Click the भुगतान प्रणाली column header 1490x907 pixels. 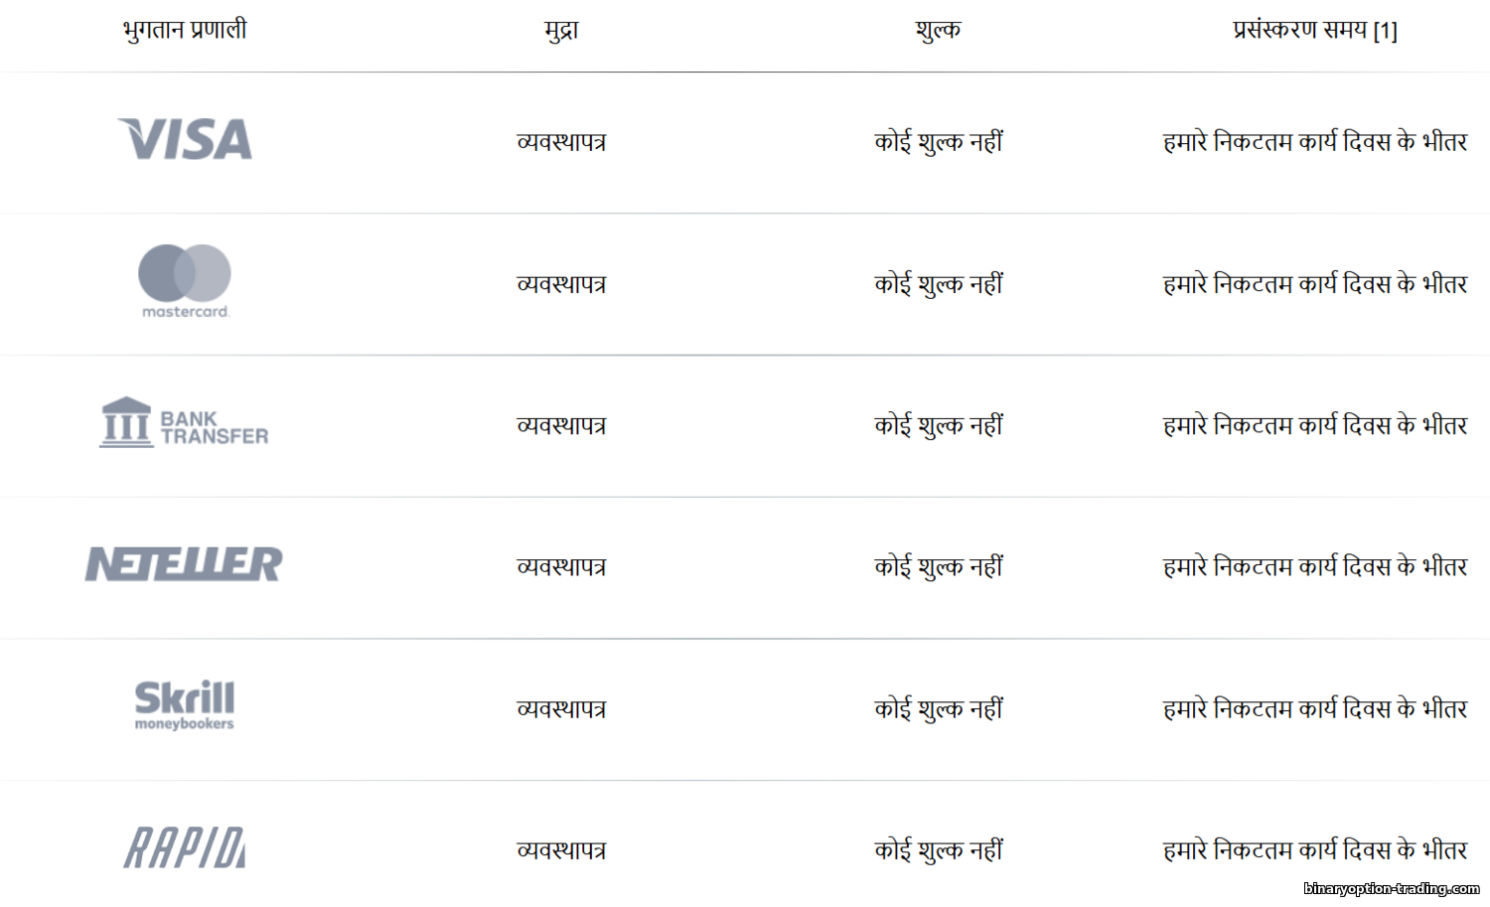click(185, 30)
